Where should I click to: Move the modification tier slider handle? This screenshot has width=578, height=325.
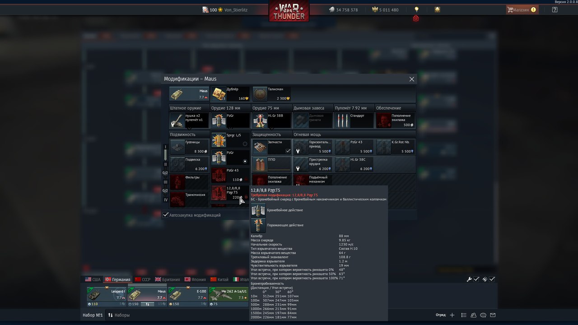165,155
